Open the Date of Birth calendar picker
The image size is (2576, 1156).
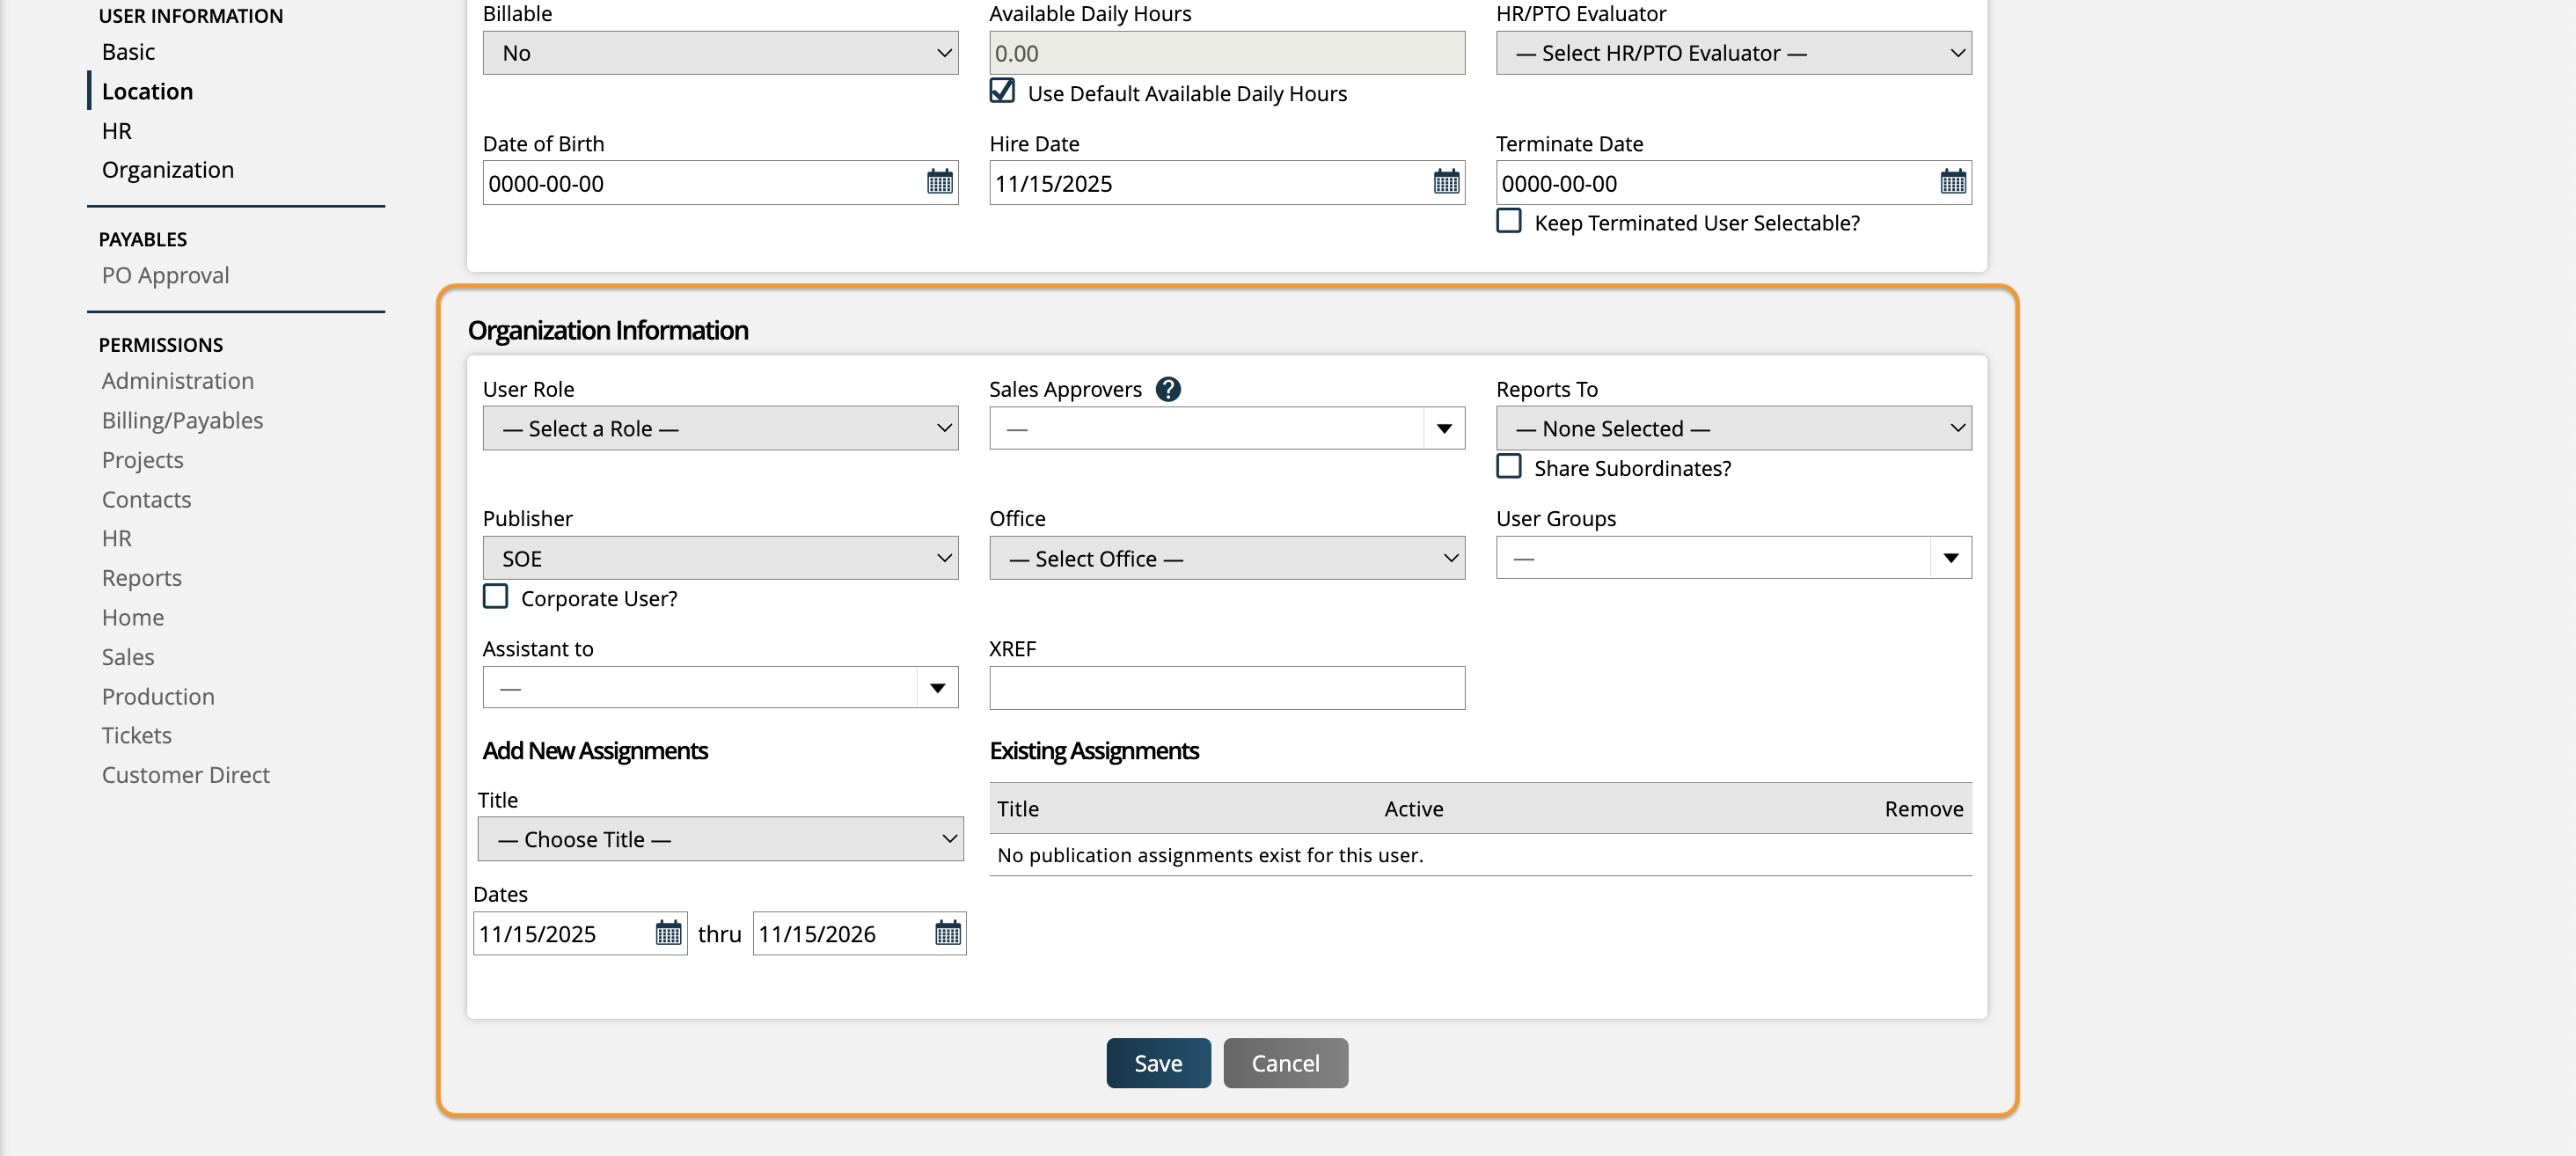pos(939,182)
